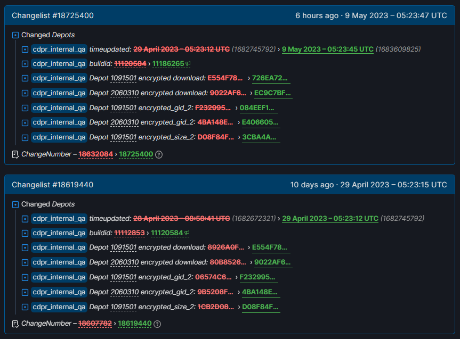Screen dimensions: 460x339
Task: Click new value E406605... hash
Action: pyautogui.click(x=260, y=122)
